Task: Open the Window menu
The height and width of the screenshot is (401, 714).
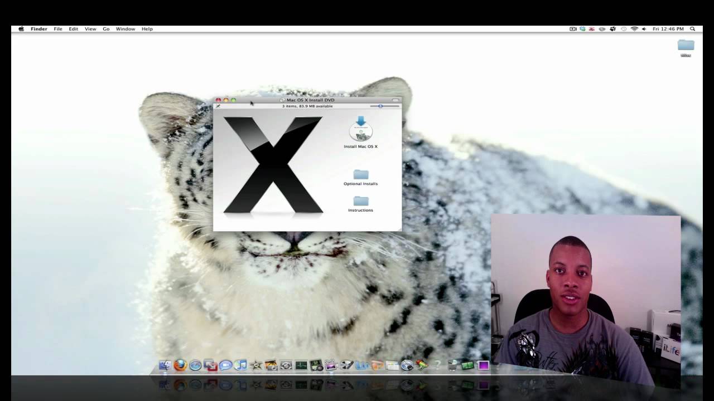Action: pyautogui.click(x=126, y=29)
